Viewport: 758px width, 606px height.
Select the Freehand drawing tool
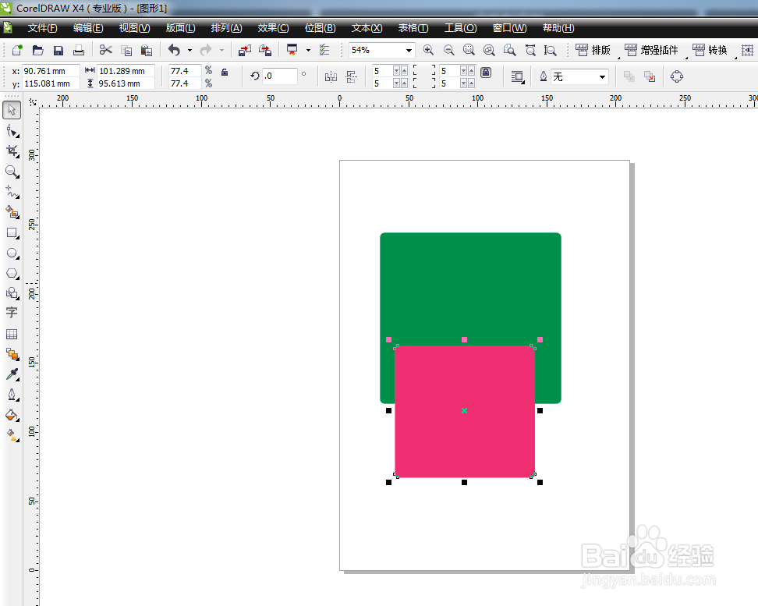point(12,192)
